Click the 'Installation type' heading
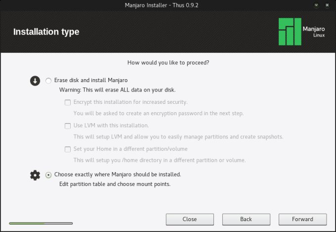This screenshot has height=232, width=336. (x=46, y=32)
